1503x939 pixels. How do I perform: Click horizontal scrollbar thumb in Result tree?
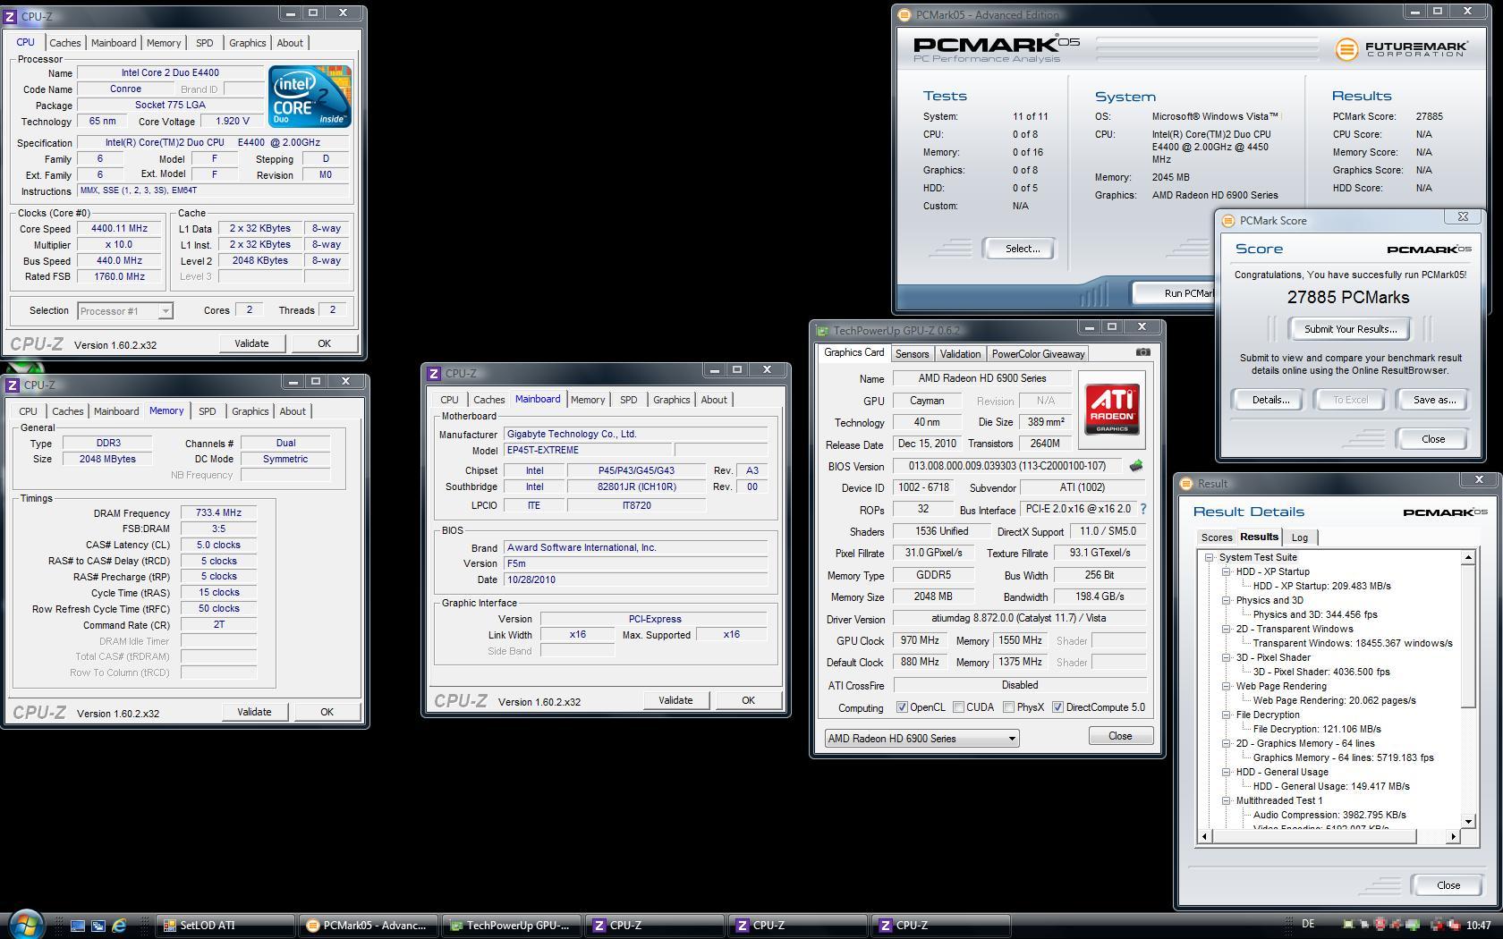[1314, 836]
